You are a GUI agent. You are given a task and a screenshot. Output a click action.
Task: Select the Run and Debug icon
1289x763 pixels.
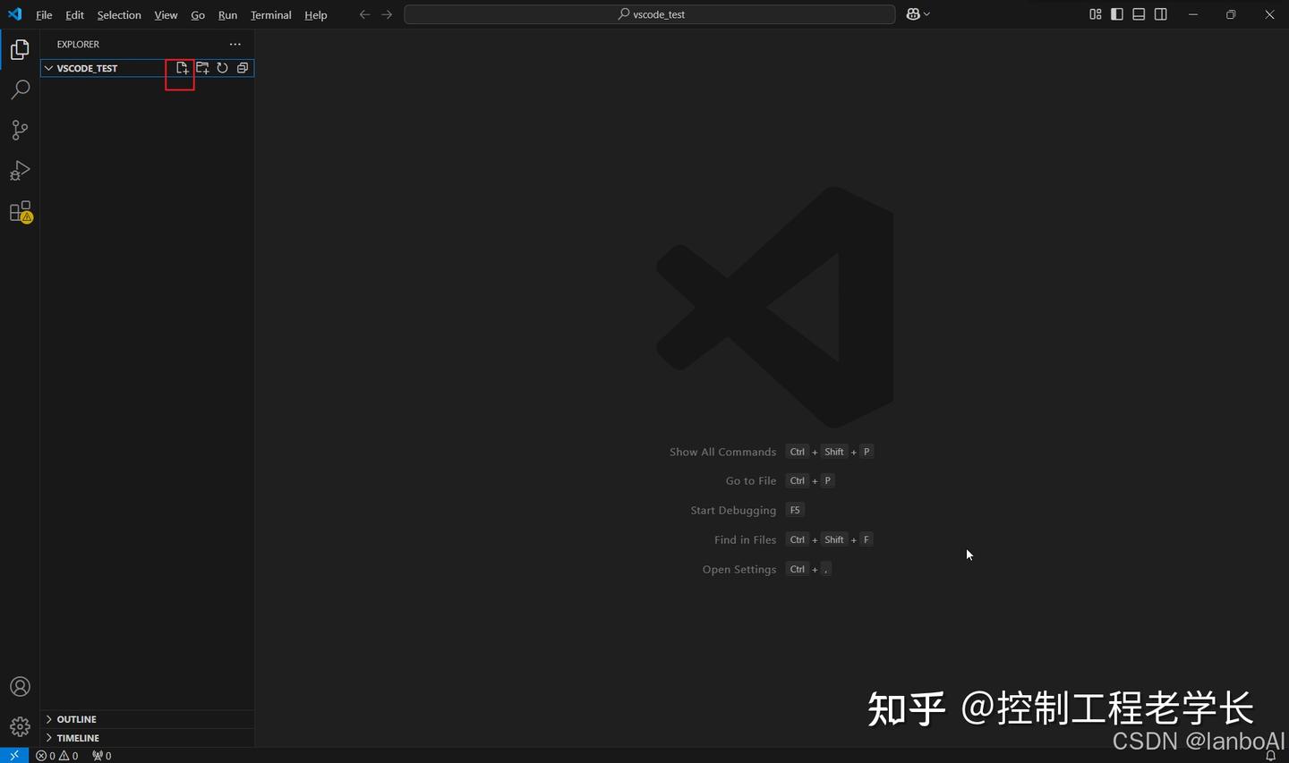20,170
